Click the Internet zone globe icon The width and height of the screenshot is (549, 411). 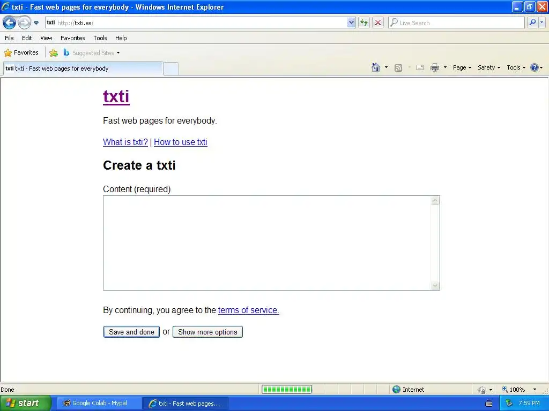(396, 390)
